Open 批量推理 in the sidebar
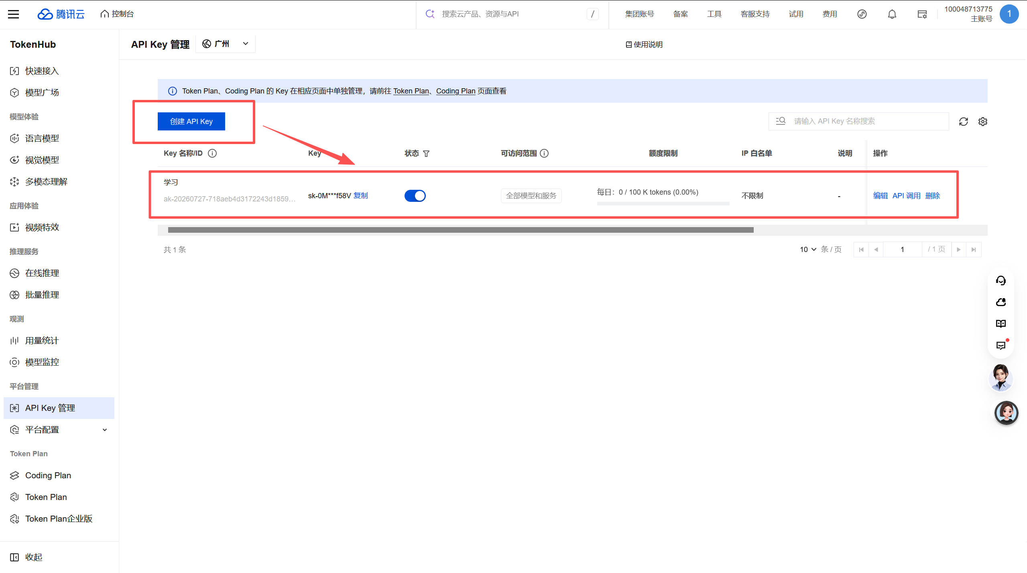The height and width of the screenshot is (573, 1027). pyautogui.click(x=59, y=295)
